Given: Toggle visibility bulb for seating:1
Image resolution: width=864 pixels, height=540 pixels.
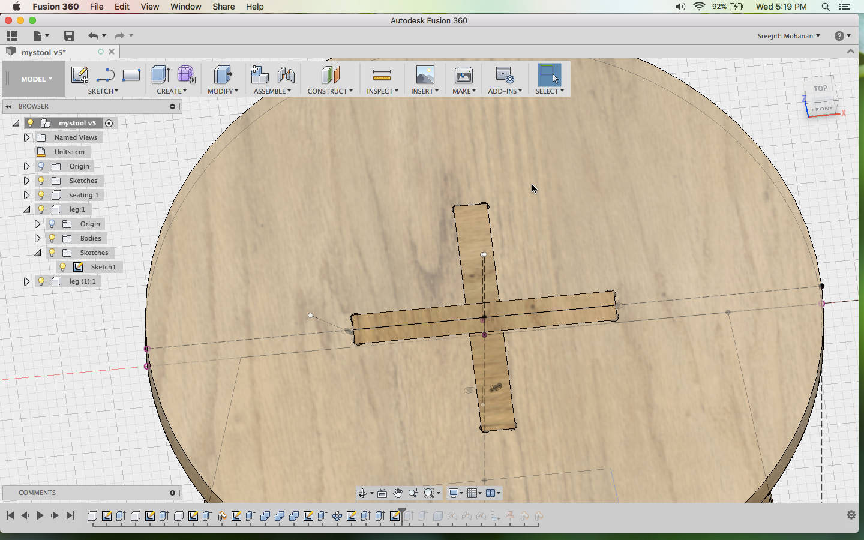Looking at the screenshot, I should [x=41, y=195].
